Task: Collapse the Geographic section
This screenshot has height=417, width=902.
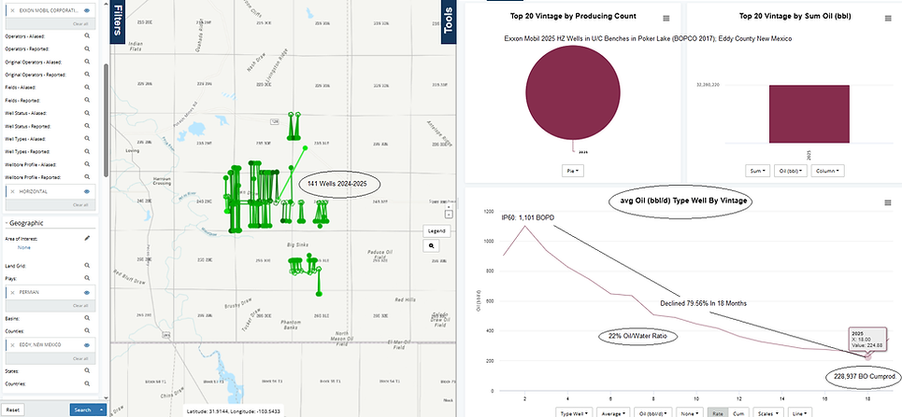Action: pos(26,223)
